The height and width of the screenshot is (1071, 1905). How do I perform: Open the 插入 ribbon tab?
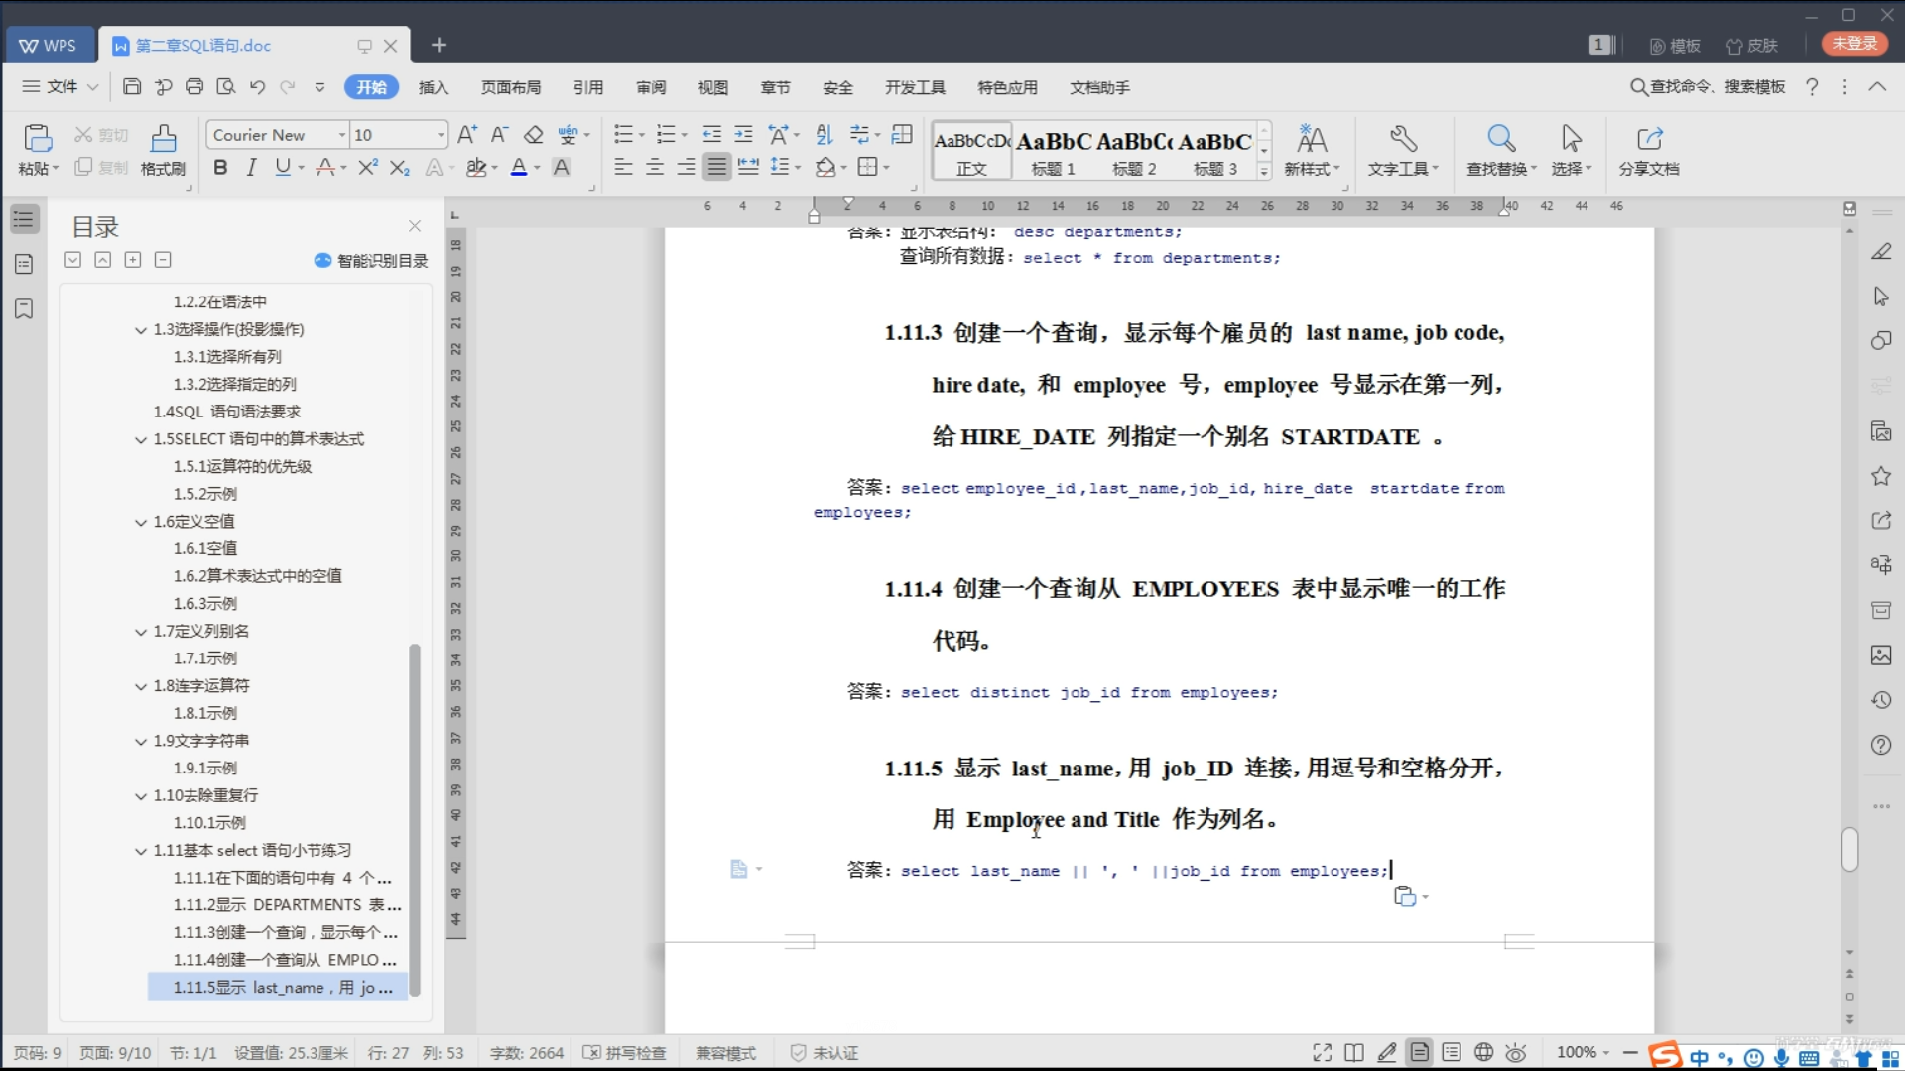pos(434,87)
